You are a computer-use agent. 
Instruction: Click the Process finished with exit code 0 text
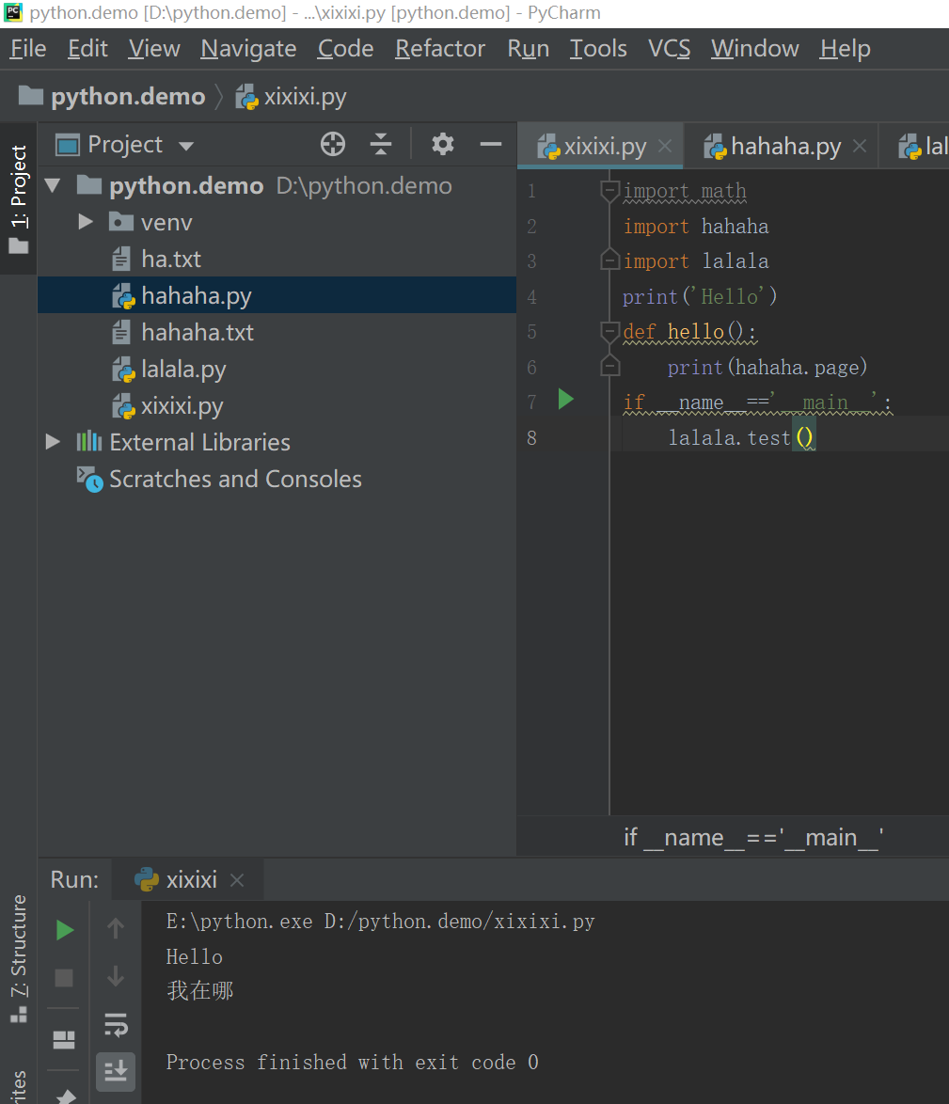click(352, 1062)
